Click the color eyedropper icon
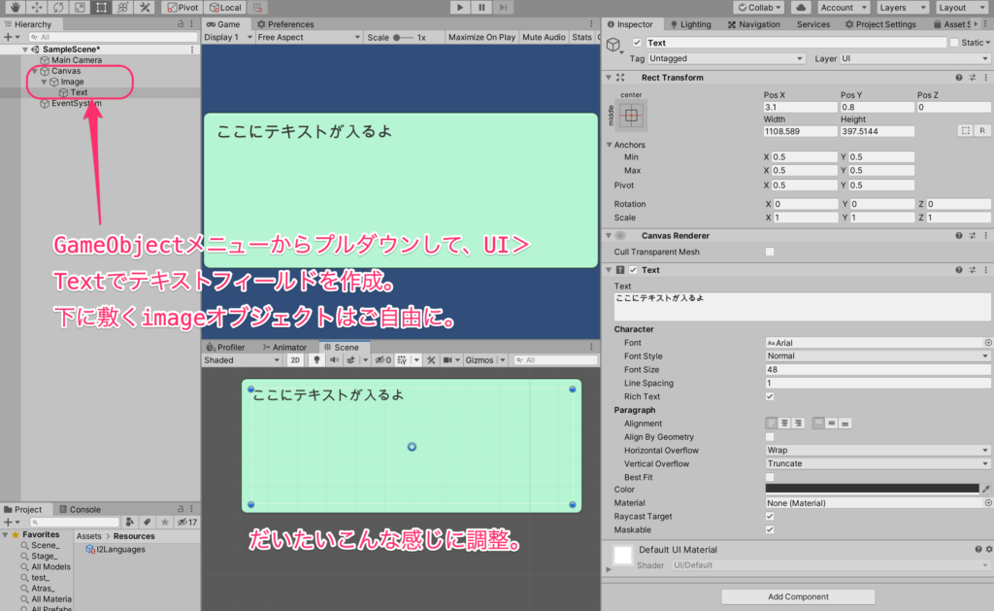Viewport: 994px width, 611px height. [987, 489]
